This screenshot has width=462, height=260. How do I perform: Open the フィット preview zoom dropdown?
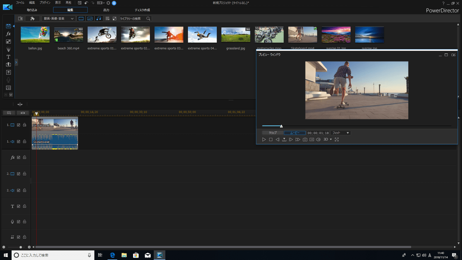click(x=340, y=133)
